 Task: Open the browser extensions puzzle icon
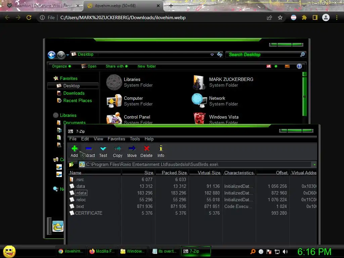pyautogui.click(x=304, y=17)
